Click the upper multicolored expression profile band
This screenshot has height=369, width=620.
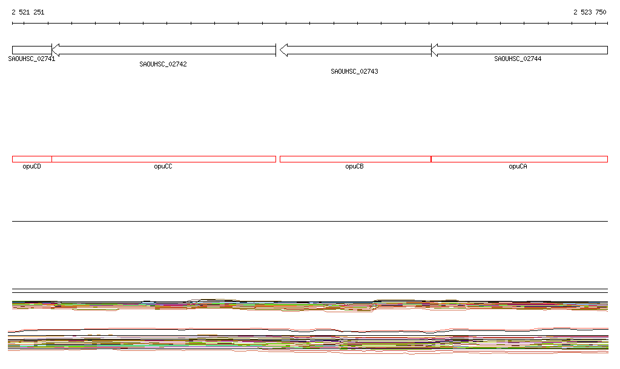310,306
